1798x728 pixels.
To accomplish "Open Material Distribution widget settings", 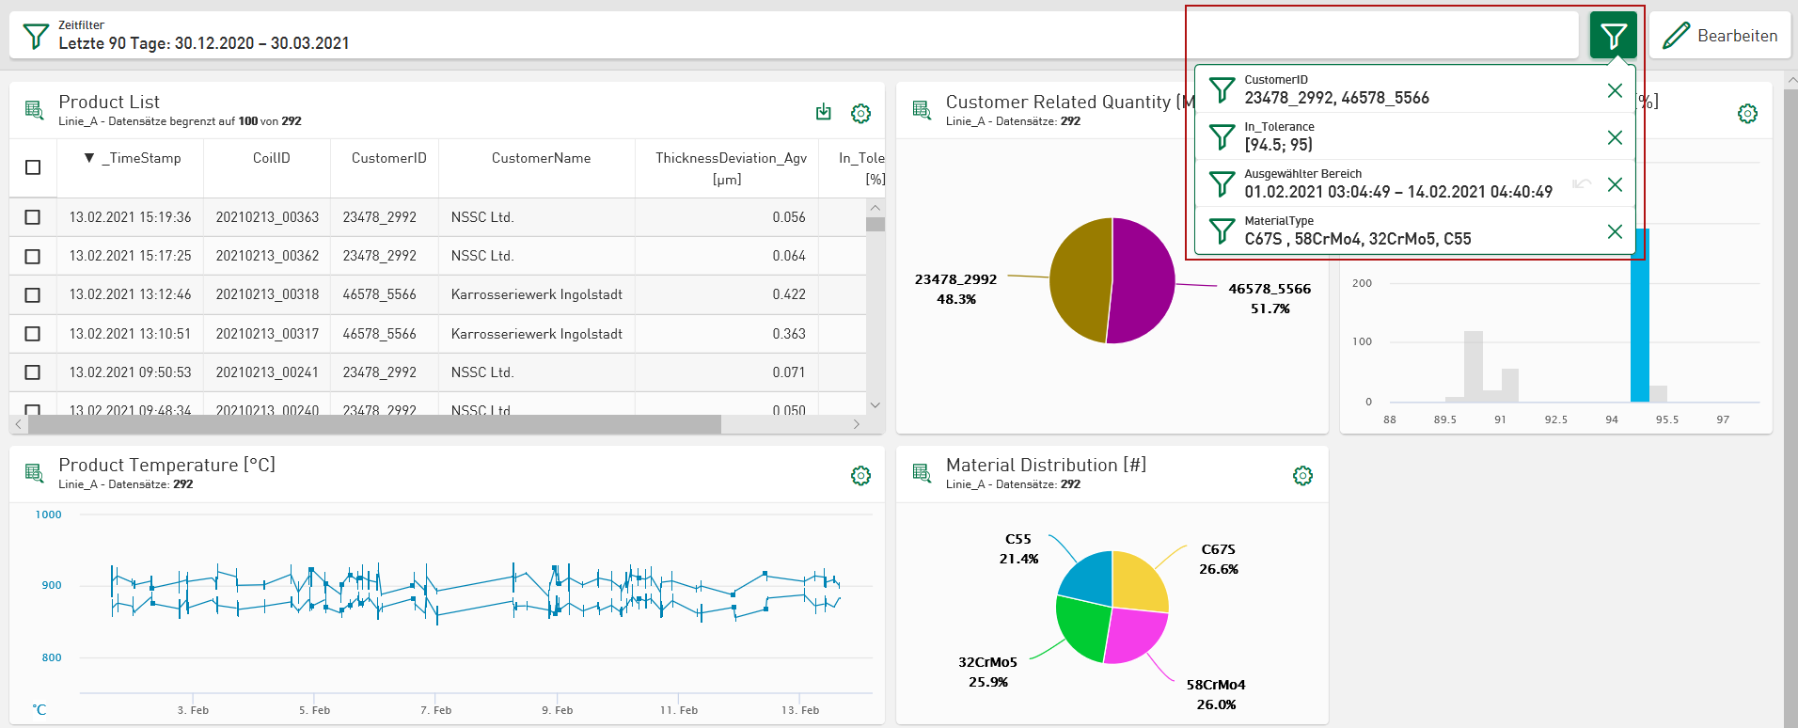I will pos(1302,476).
